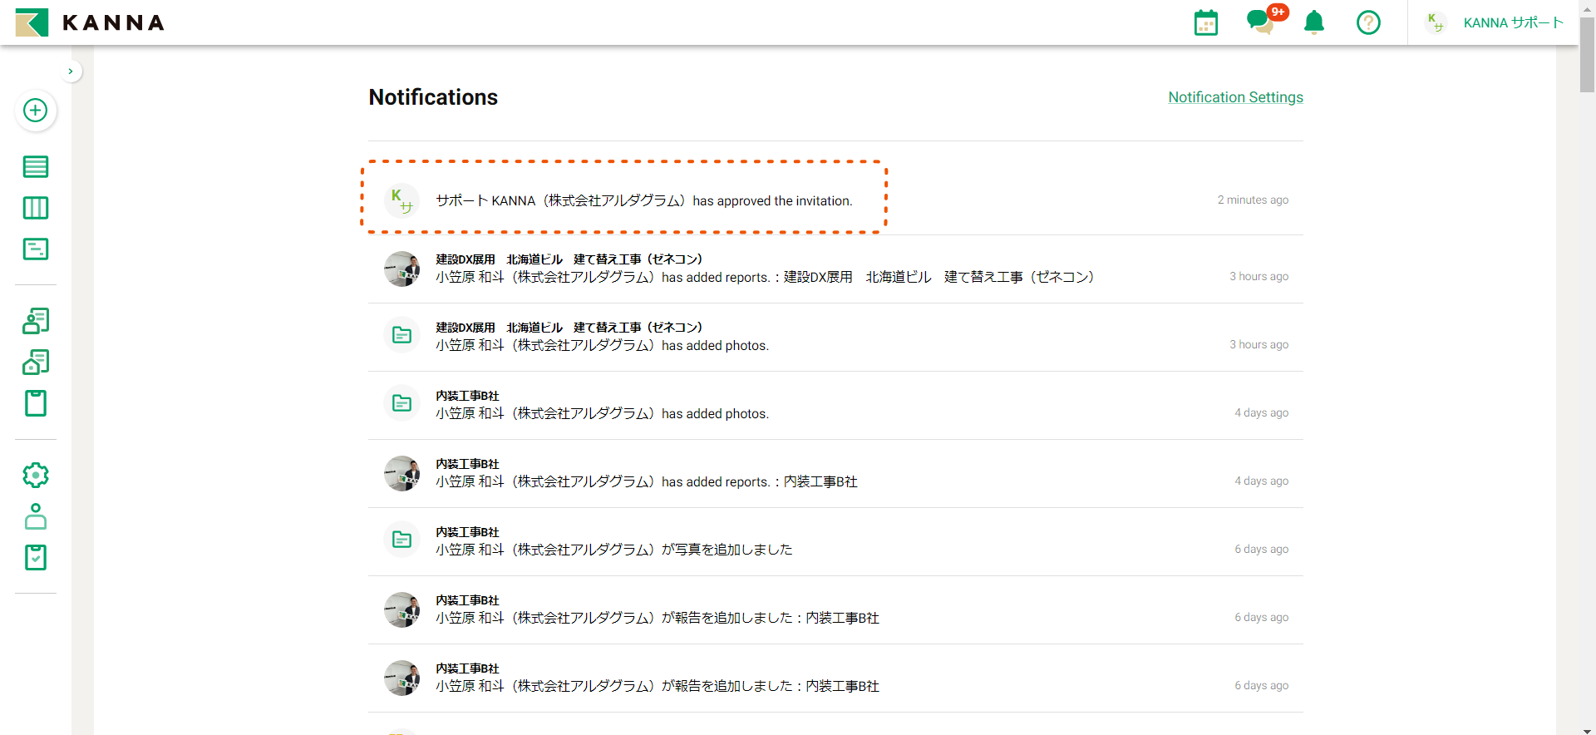Open the KANNA サポート user menu
Viewport: 1596px width, 735px height.
(1495, 22)
